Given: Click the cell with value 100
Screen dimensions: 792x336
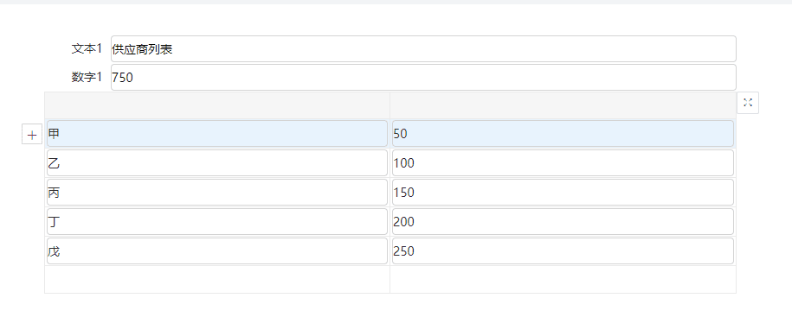Looking at the screenshot, I should [x=563, y=162].
